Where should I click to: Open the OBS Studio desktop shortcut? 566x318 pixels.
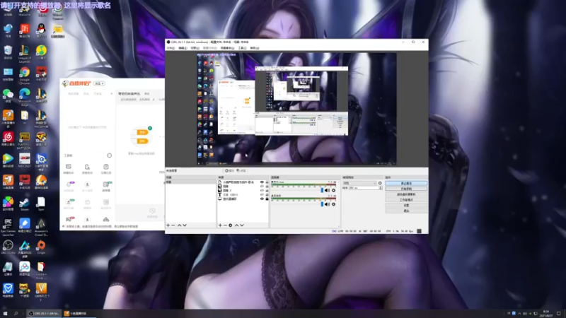pos(8,247)
